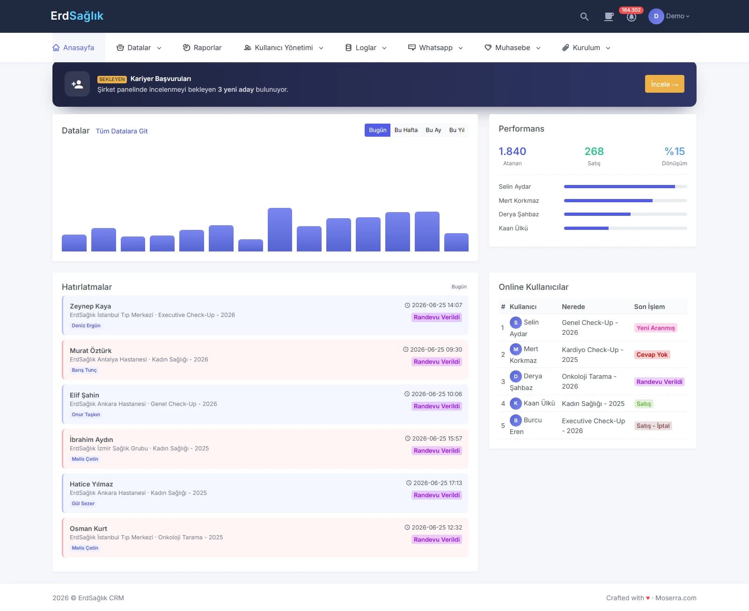Image resolution: width=749 pixels, height=611 pixels.
Task: Click the Demo user avatar circle
Action: click(656, 16)
